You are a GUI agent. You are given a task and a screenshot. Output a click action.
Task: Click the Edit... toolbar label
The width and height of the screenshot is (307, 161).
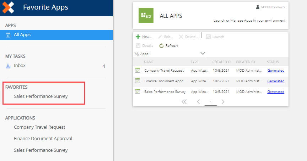[168, 37]
